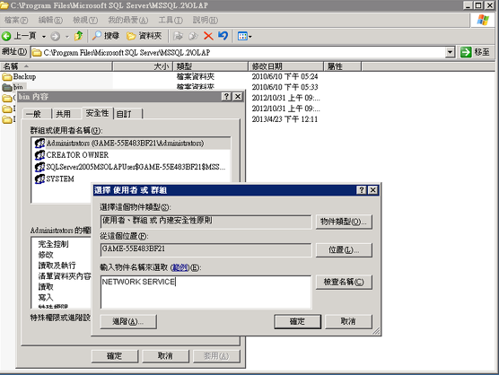This screenshot has width=499, height=375.
Task: Sort by the 屬性 column header
Action: coord(343,66)
